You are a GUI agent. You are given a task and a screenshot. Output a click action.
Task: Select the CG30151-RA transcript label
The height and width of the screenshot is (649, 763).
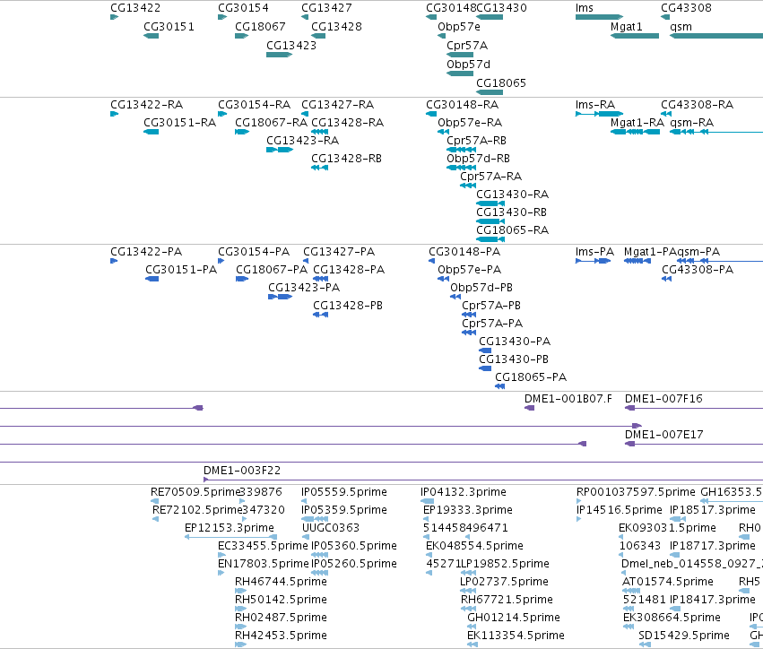tap(179, 123)
